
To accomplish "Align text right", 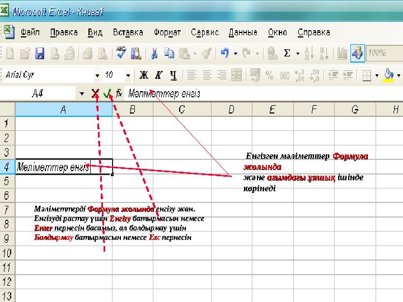I will click(x=222, y=75).
